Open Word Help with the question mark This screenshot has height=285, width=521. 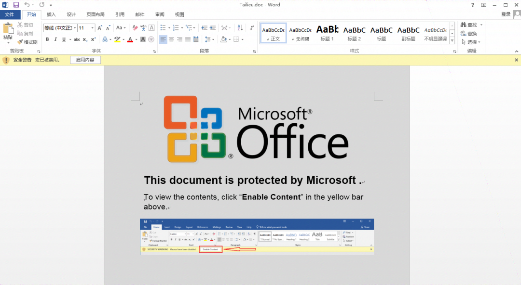point(472,5)
